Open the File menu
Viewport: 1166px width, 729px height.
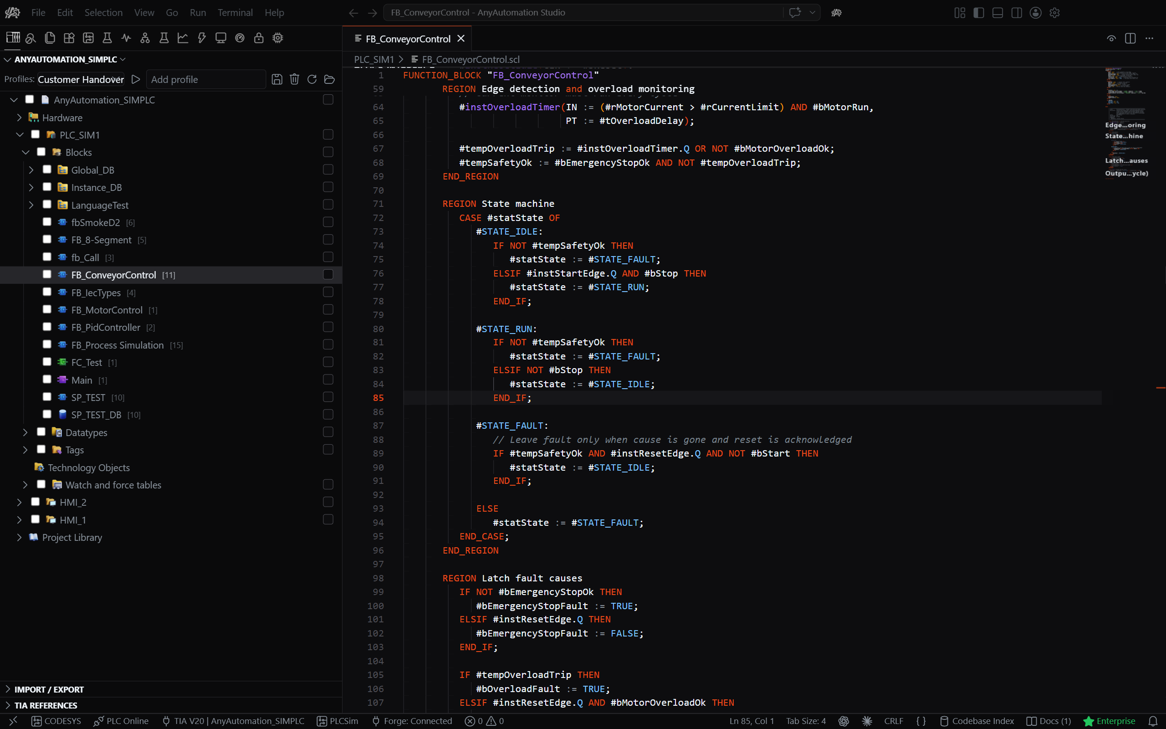[38, 13]
